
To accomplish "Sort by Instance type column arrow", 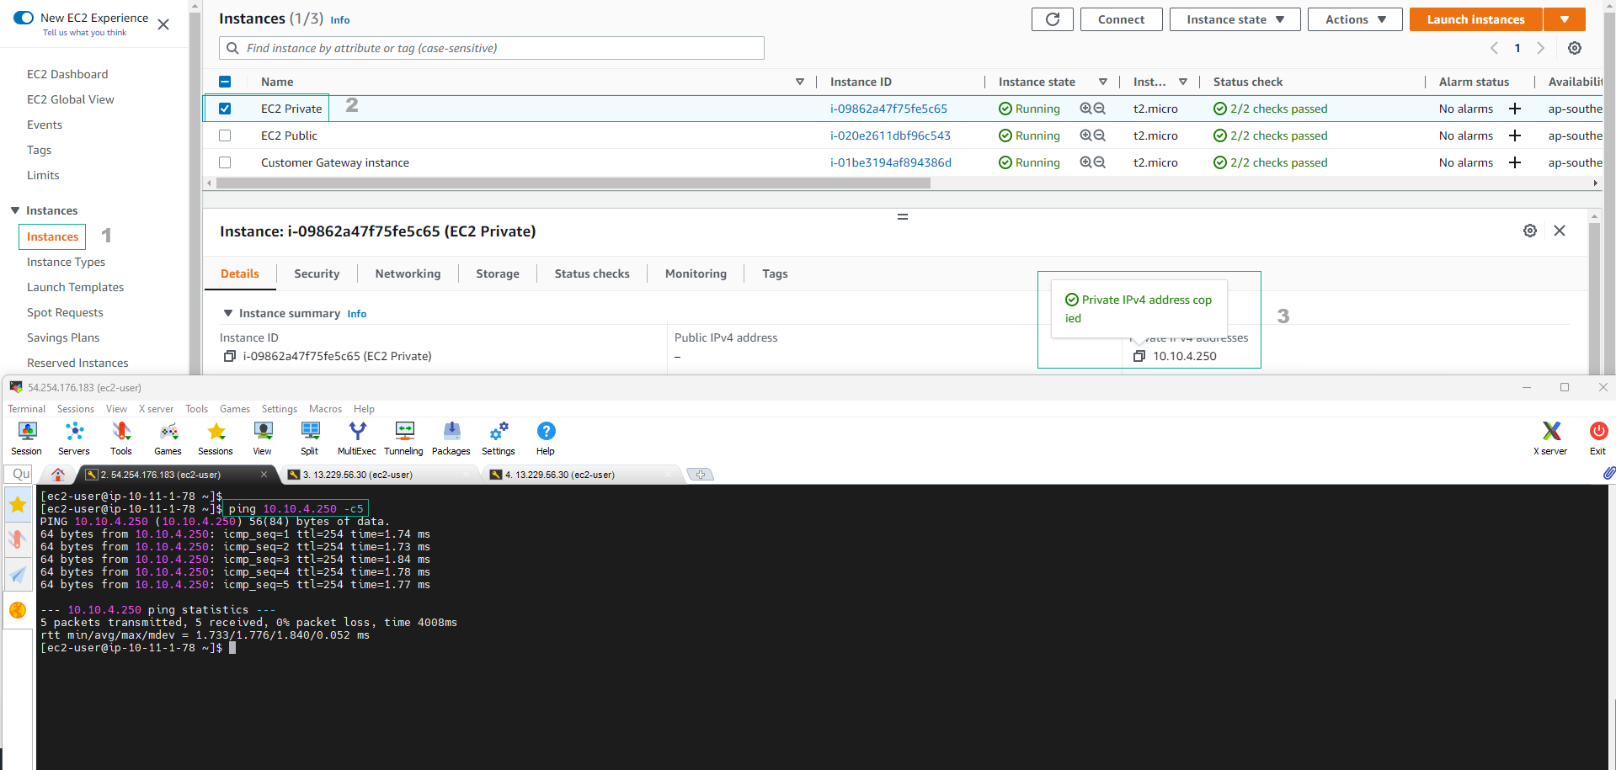I will pyautogui.click(x=1183, y=82).
